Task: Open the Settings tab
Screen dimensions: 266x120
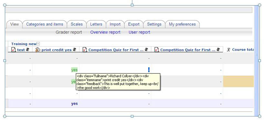Action: (154, 24)
